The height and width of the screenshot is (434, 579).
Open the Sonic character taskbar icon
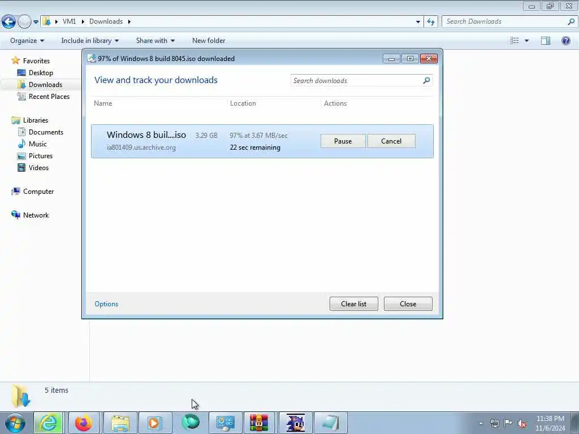(295, 423)
